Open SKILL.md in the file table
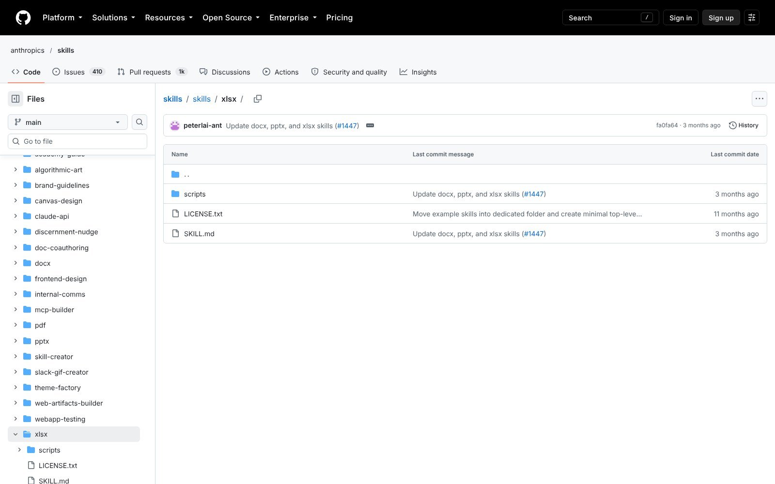The image size is (775, 484). click(199, 234)
